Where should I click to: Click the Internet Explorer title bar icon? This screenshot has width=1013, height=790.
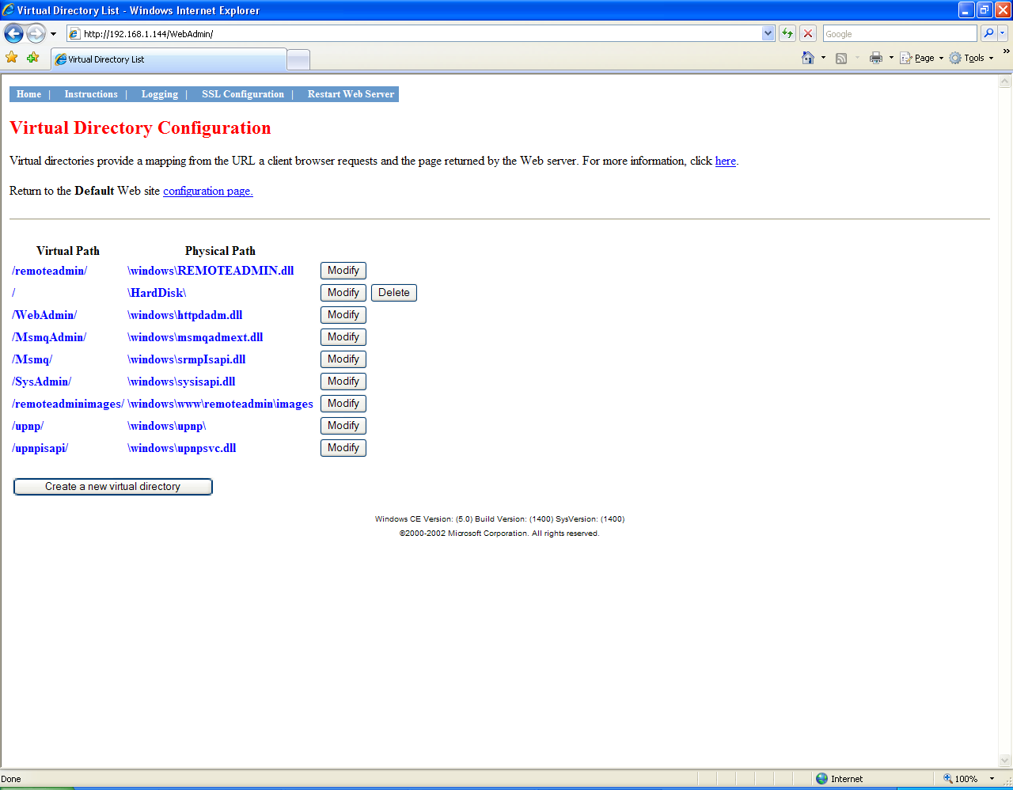pos(8,10)
